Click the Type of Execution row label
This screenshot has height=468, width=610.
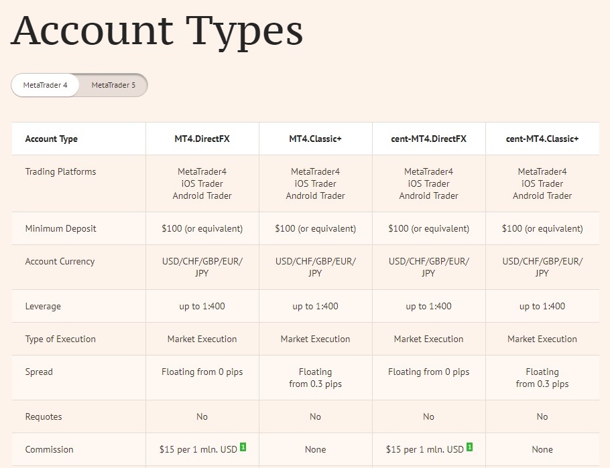[x=60, y=339]
